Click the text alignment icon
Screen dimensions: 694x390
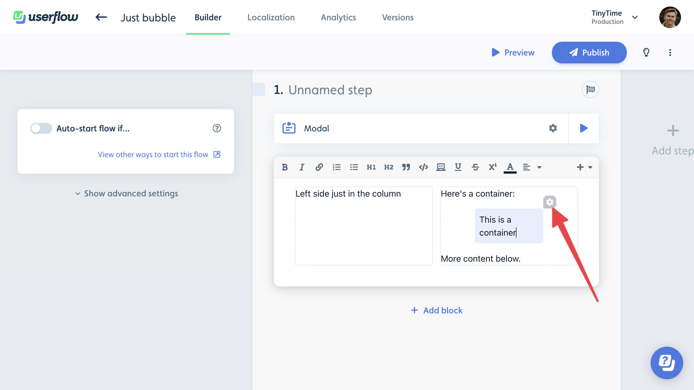click(x=526, y=167)
